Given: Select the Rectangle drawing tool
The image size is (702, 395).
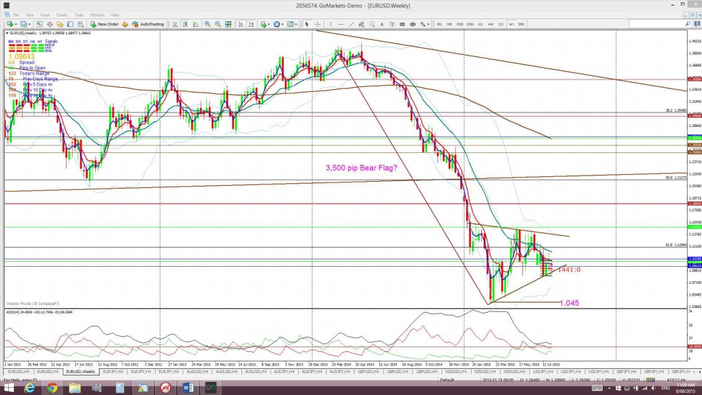Looking at the screenshot, I should 402,24.
